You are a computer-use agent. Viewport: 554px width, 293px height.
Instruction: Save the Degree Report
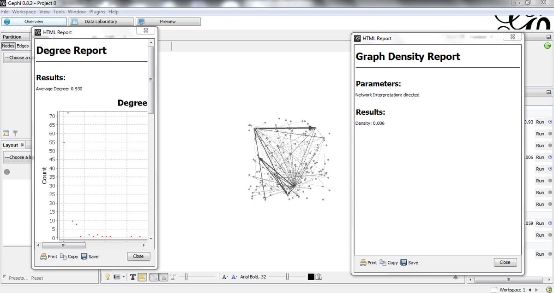(x=90, y=257)
